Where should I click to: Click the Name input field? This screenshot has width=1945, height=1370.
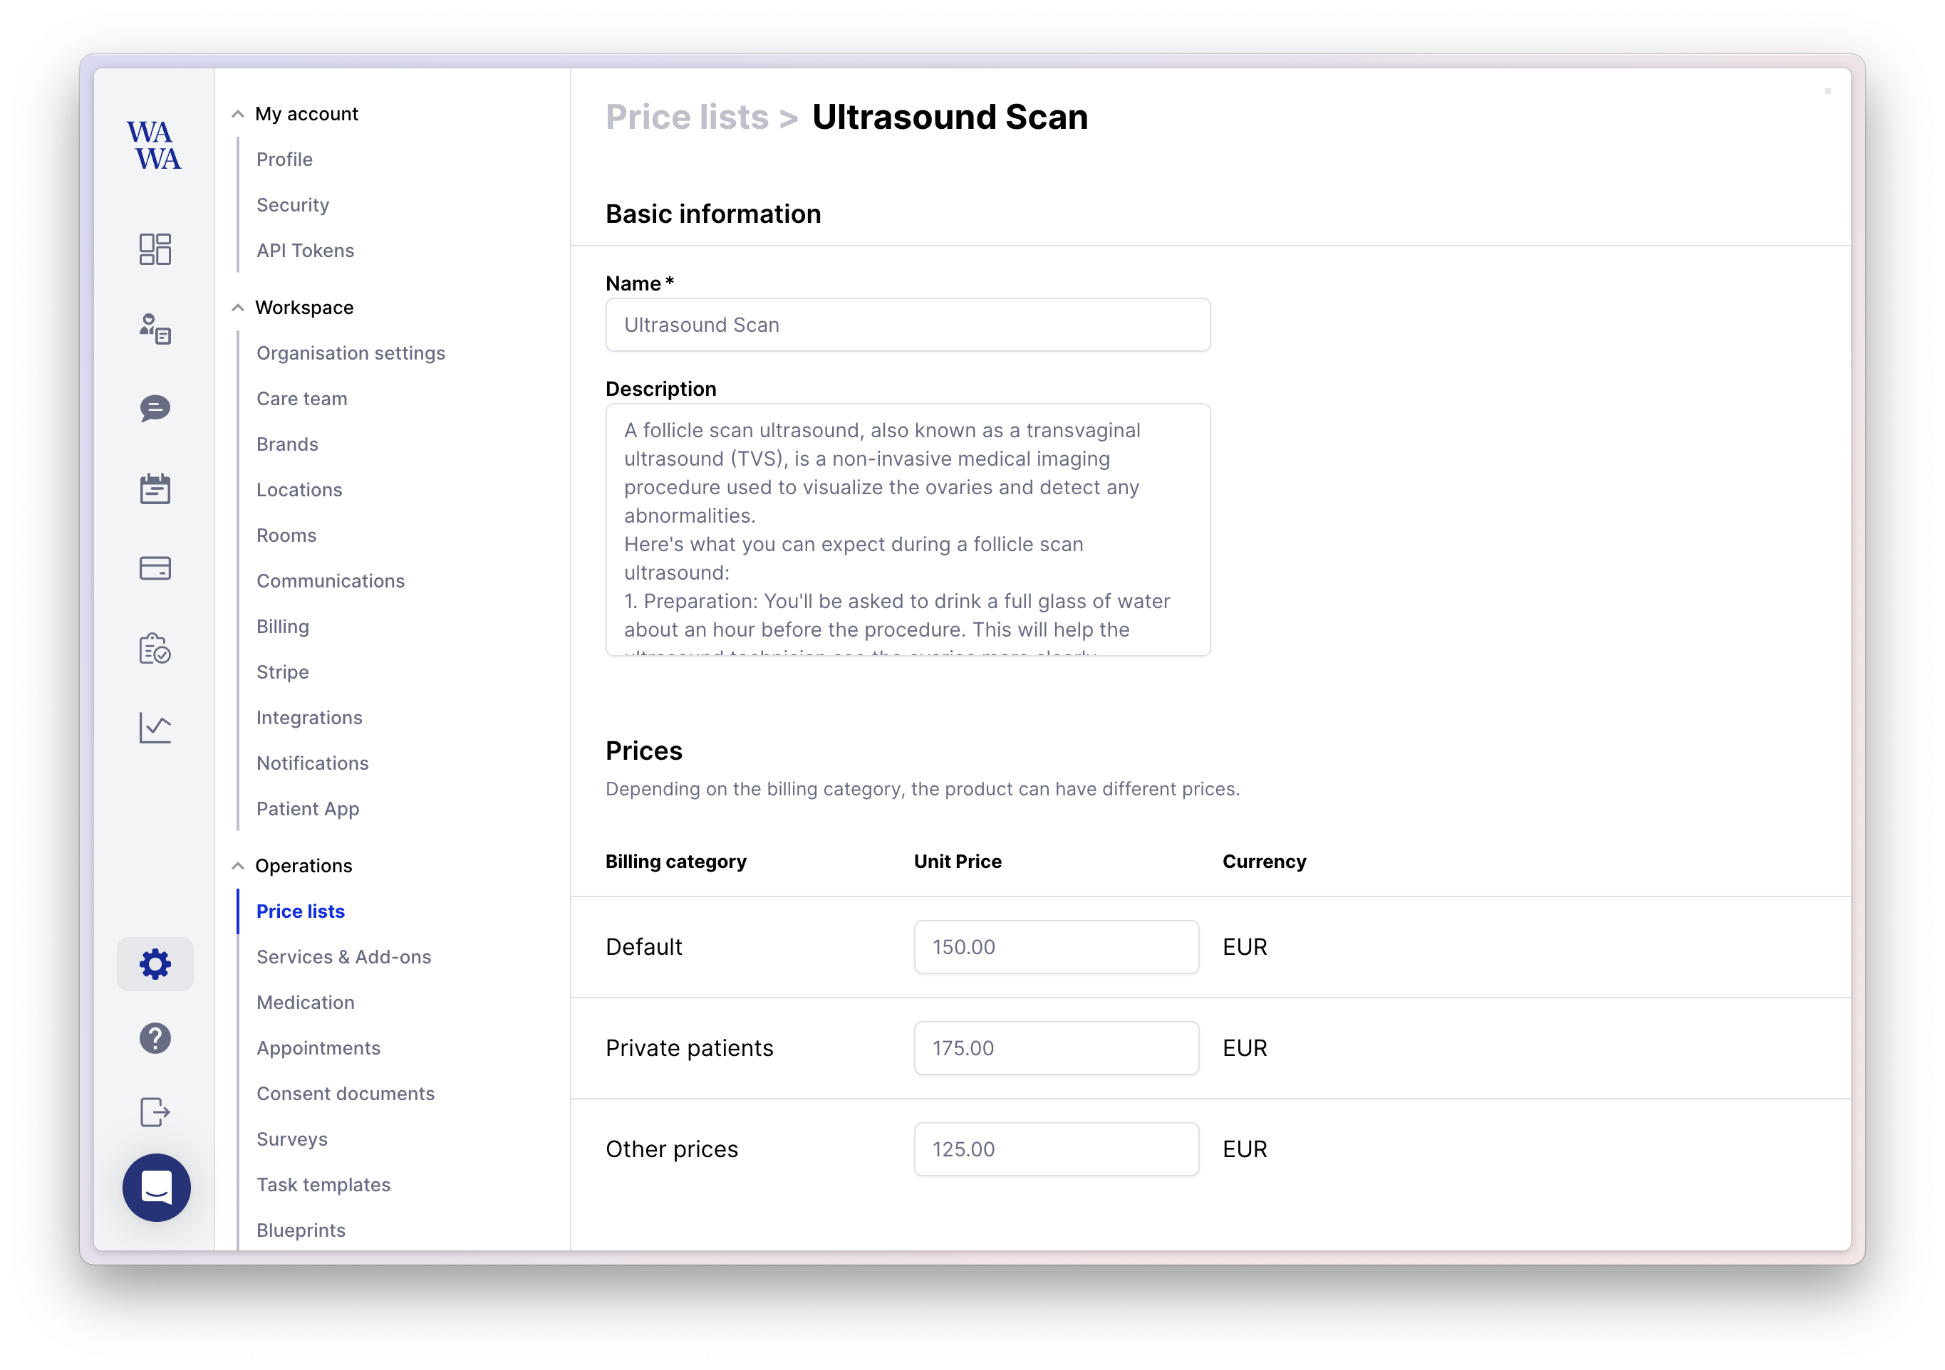(x=907, y=325)
